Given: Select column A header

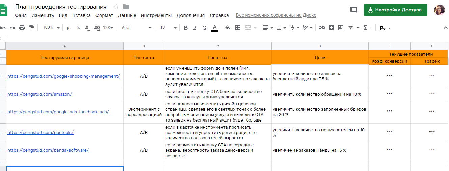Looking at the screenshot, I should coord(65,46).
